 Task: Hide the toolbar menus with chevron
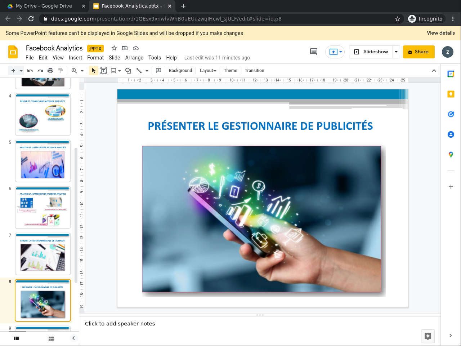[434, 71]
